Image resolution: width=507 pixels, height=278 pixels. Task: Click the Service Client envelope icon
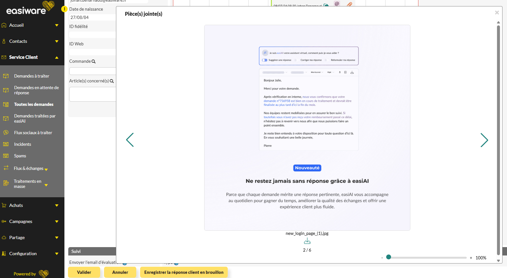pyautogui.click(x=4, y=57)
